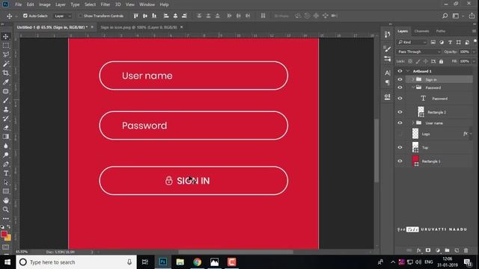Screen dimensions: 479x269
Task: Open the search icon in options bar
Action: [x=445, y=16]
